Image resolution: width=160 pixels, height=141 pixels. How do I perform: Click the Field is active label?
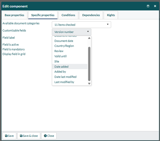tap(11, 45)
